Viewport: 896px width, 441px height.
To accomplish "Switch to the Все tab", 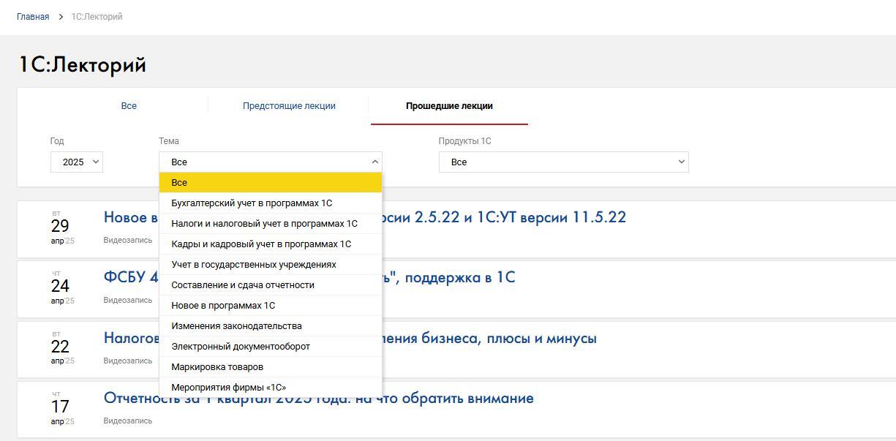I will [129, 106].
